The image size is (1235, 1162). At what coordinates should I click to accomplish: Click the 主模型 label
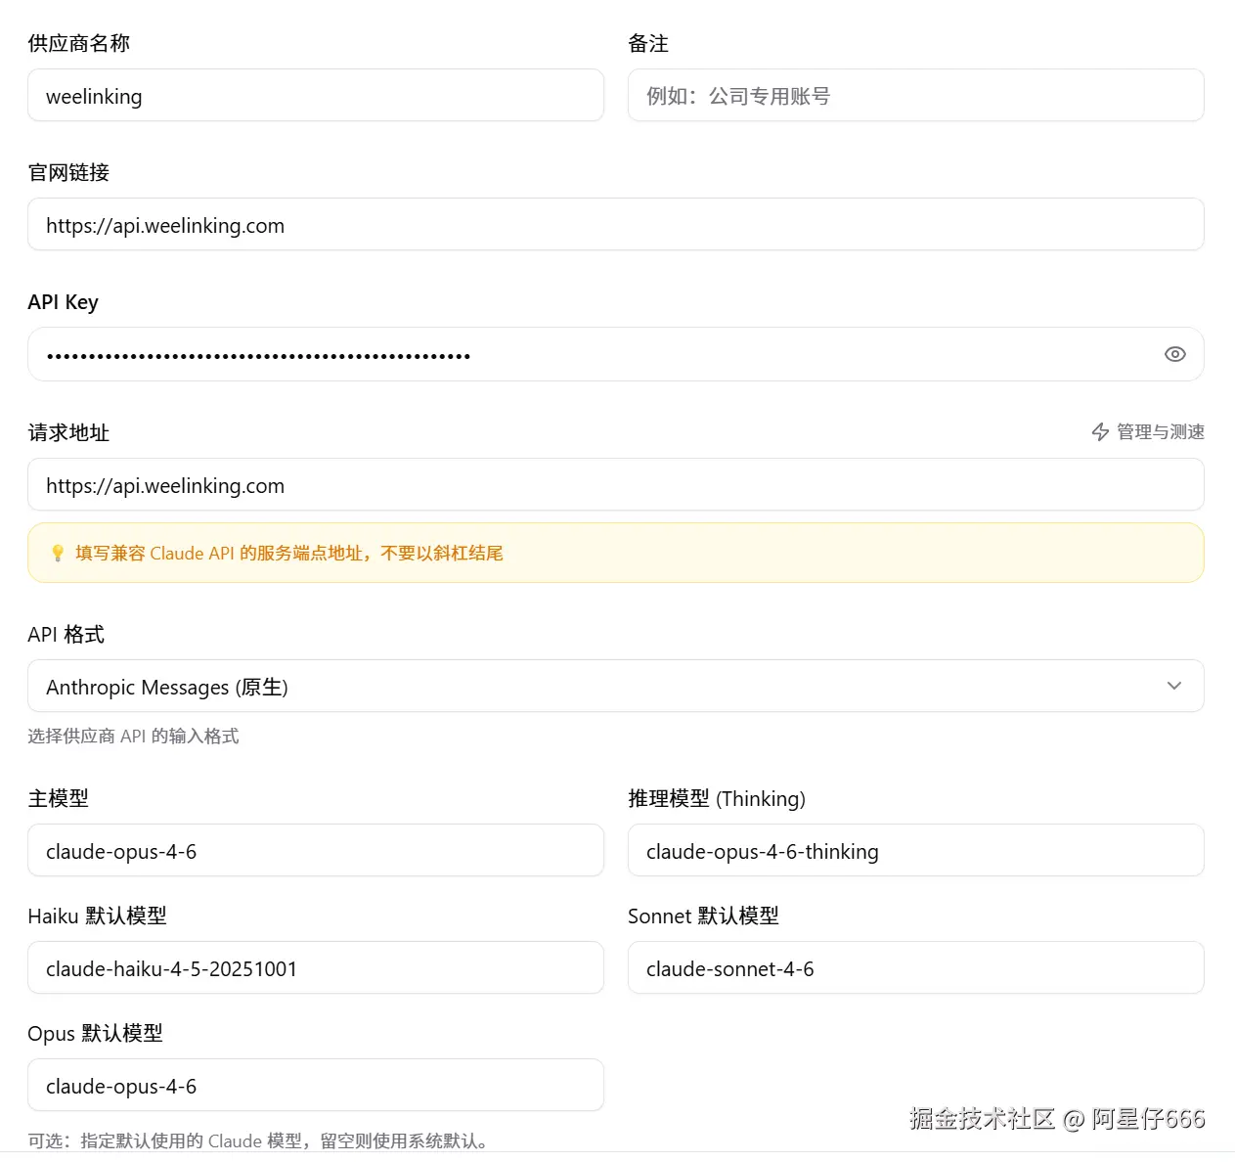coord(58,798)
